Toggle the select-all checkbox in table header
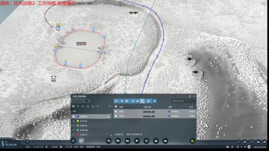Screen dimensions: 269x151 116,106
